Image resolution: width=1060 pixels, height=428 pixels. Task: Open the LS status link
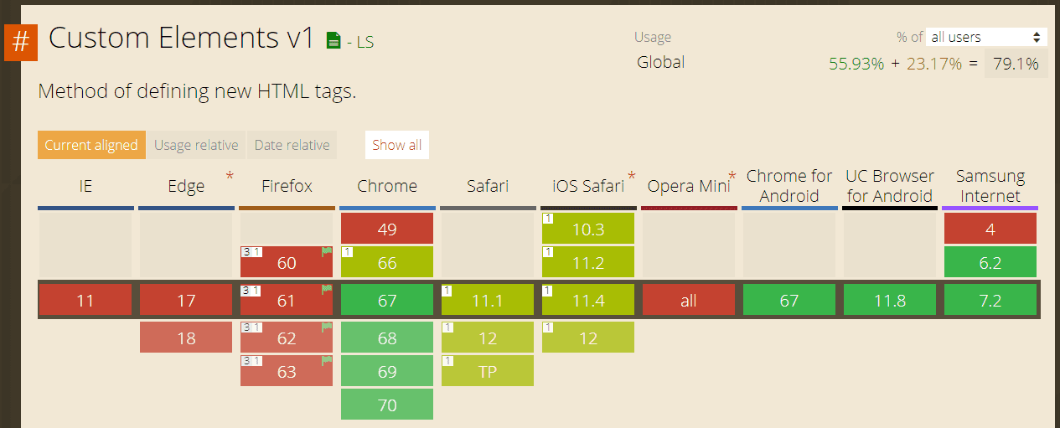tap(365, 41)
